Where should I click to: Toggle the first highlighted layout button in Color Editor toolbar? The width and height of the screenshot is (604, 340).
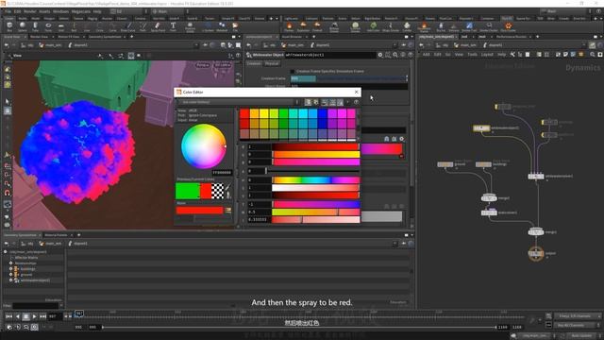[308, 102]
